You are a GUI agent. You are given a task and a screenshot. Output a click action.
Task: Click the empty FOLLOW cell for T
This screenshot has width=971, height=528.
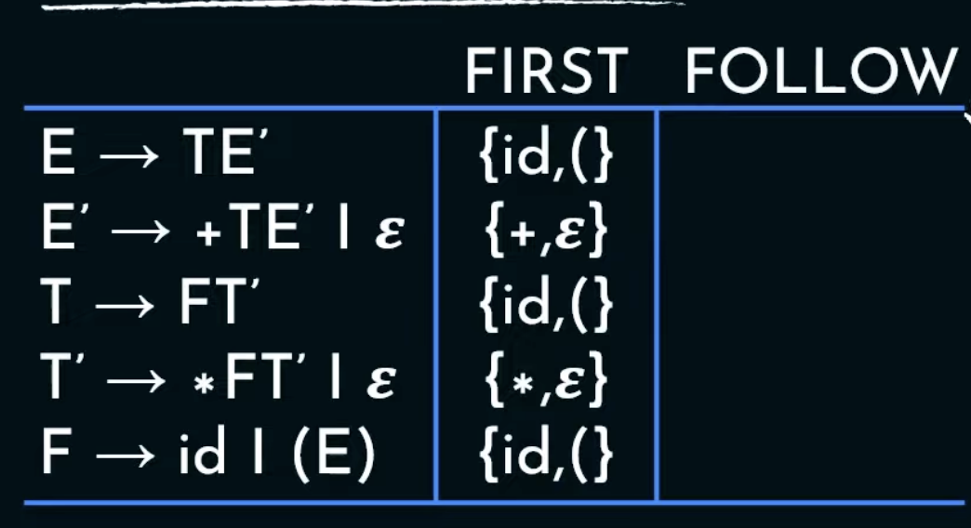point(809,304)
